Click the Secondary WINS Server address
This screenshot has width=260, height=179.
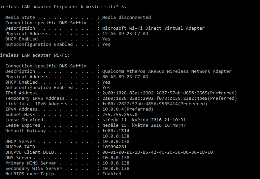point(116,169)
